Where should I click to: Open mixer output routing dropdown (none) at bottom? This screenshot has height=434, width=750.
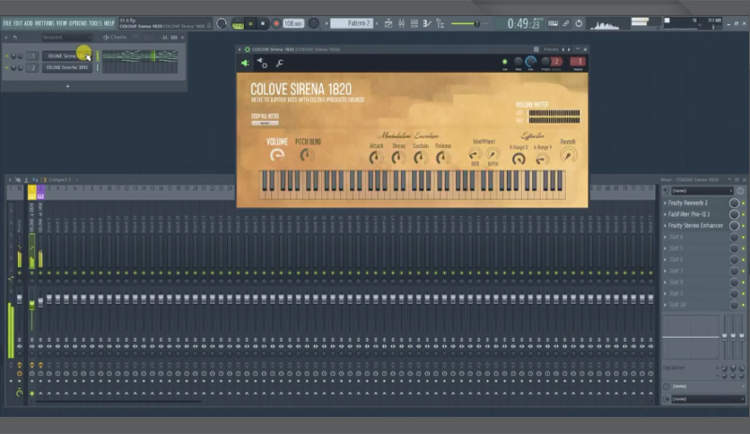tap(708, 399)
